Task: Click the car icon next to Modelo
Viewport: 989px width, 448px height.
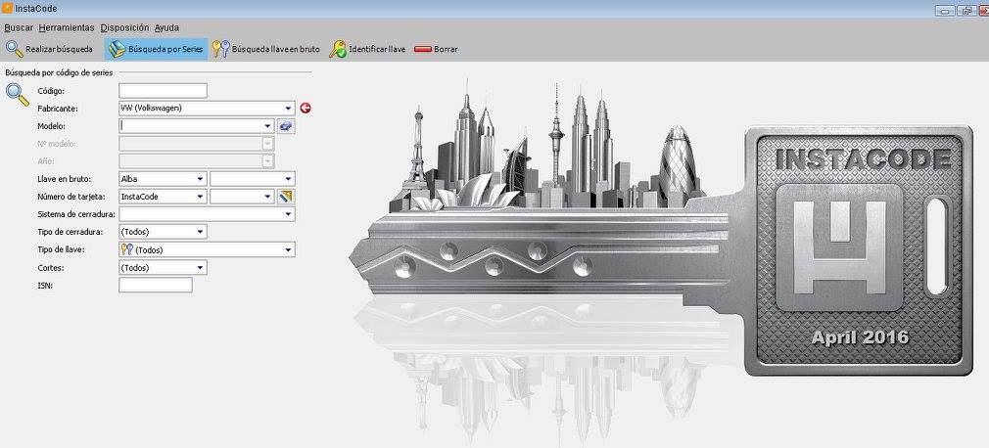Action: [286, 126]
